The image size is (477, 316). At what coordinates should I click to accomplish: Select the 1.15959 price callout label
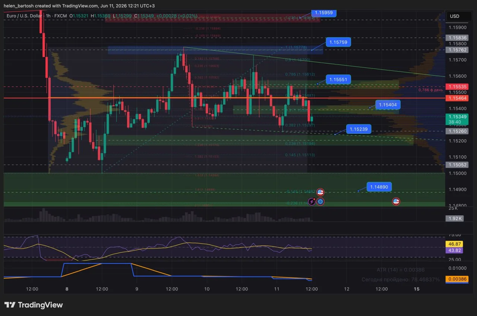click(323, 12)
